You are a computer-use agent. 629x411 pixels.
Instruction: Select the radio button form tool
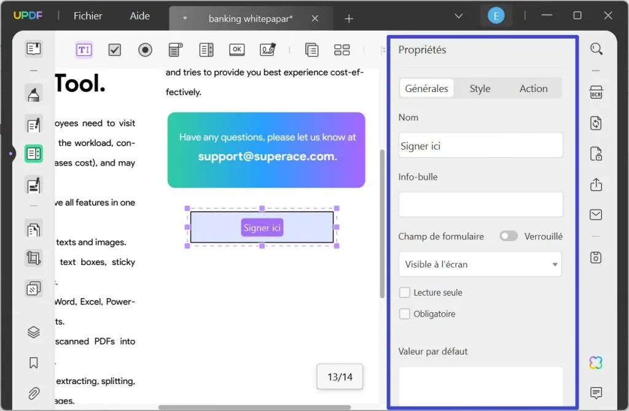click(x=145, y=50)
